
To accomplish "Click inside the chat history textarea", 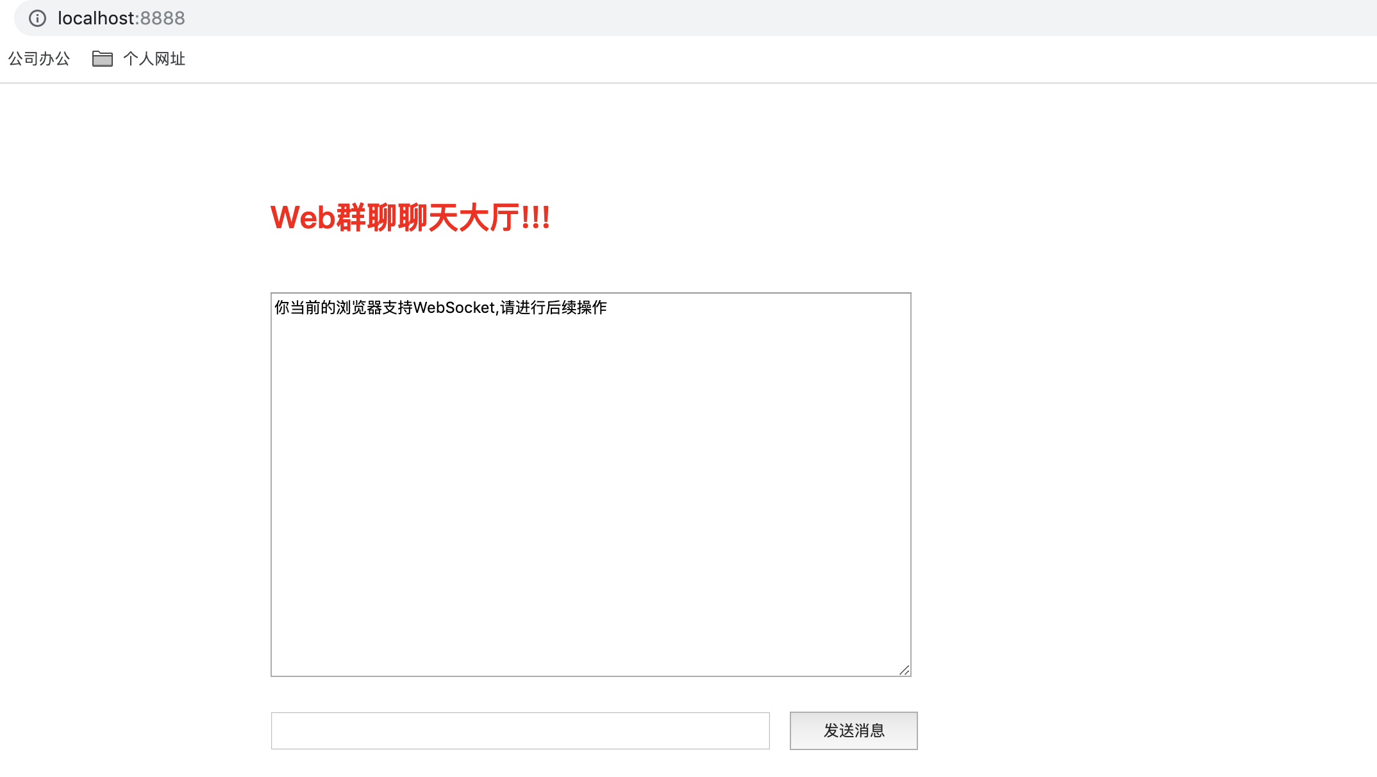I will tap(590, 449).
